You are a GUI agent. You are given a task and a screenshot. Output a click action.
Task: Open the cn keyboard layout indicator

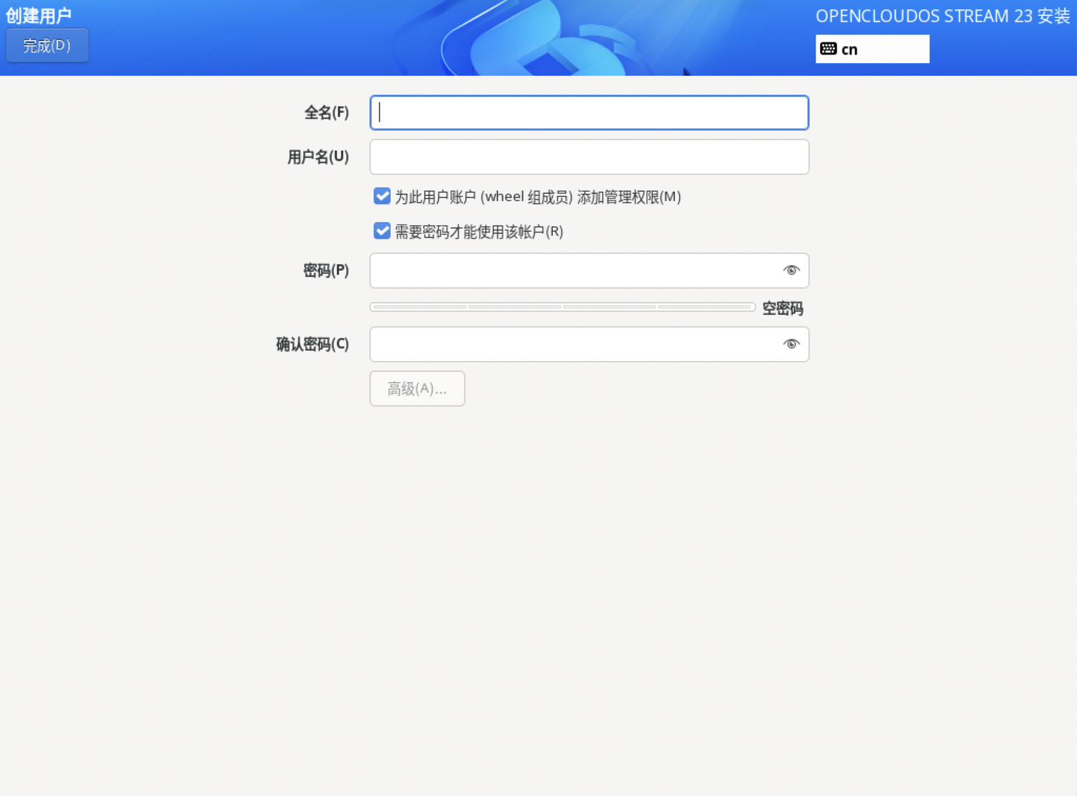pos(872,49)
